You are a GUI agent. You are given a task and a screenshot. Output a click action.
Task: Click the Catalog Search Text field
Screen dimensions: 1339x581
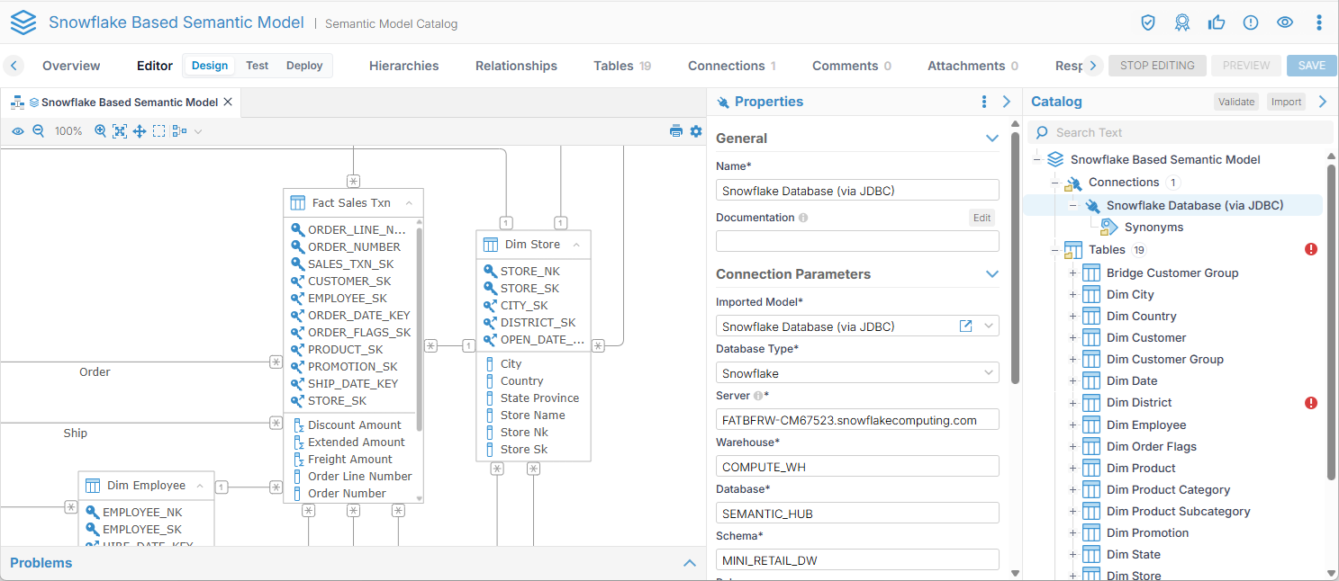click(1189, 132)
